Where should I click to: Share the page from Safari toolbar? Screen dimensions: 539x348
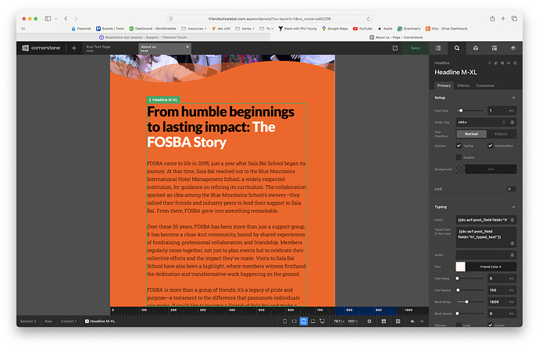coord(492,19)
